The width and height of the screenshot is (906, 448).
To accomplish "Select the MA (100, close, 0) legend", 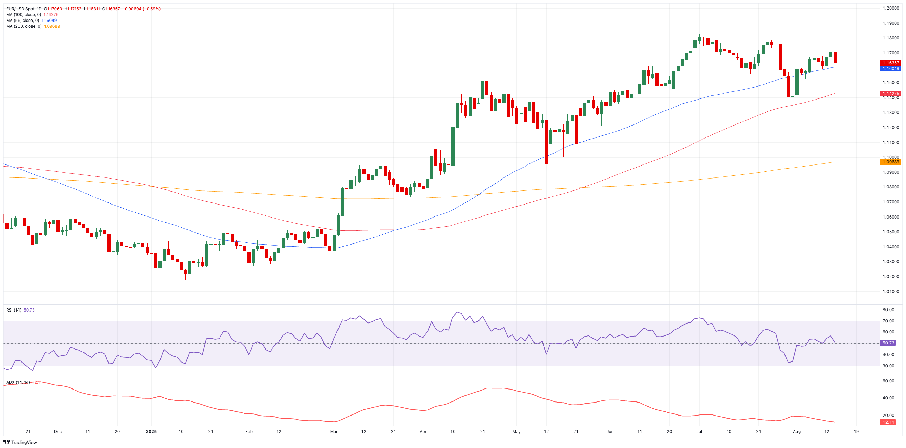I will 24,15.
